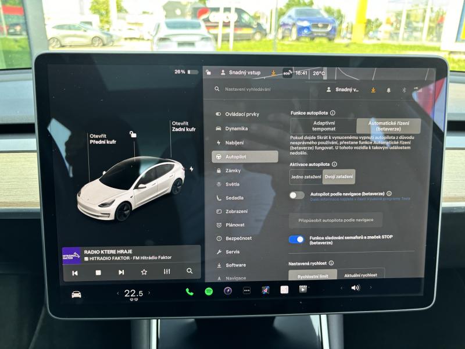Viewport: 465px width, 349px height.
Task: Tap Otevřít Přední kufr
Action: click(x=103, y=139)
